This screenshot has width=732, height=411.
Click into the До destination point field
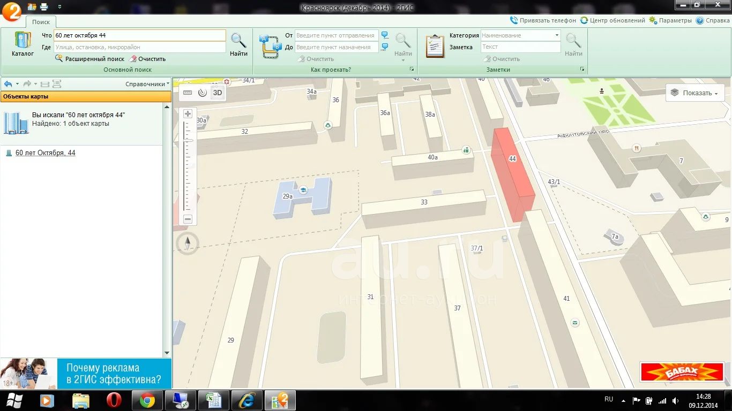(x=337, y=47)
